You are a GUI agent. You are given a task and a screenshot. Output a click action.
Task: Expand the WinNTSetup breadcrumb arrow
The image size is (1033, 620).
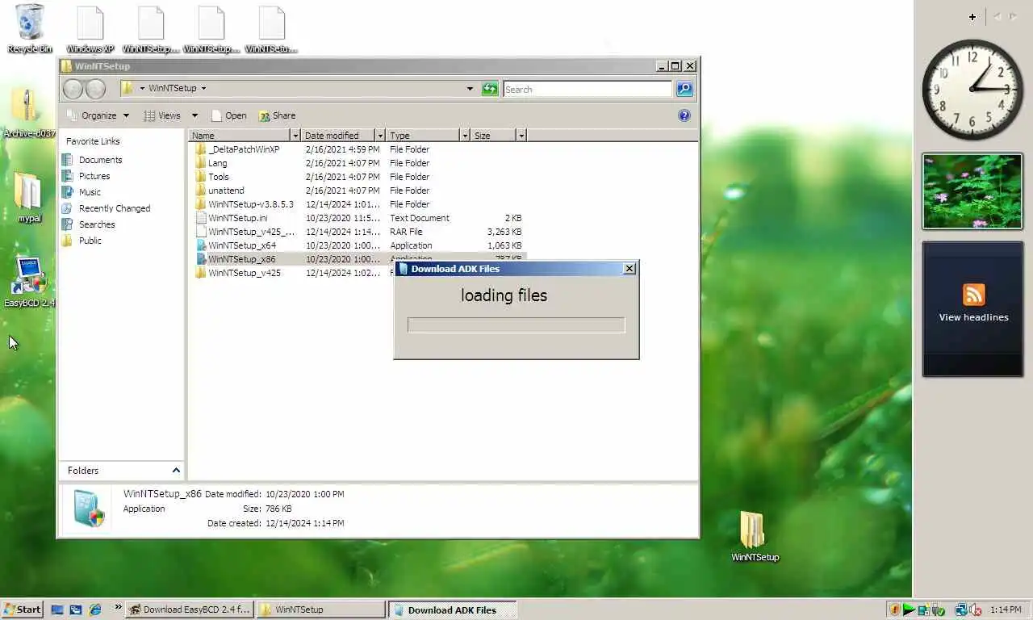[x=203, y=89]
